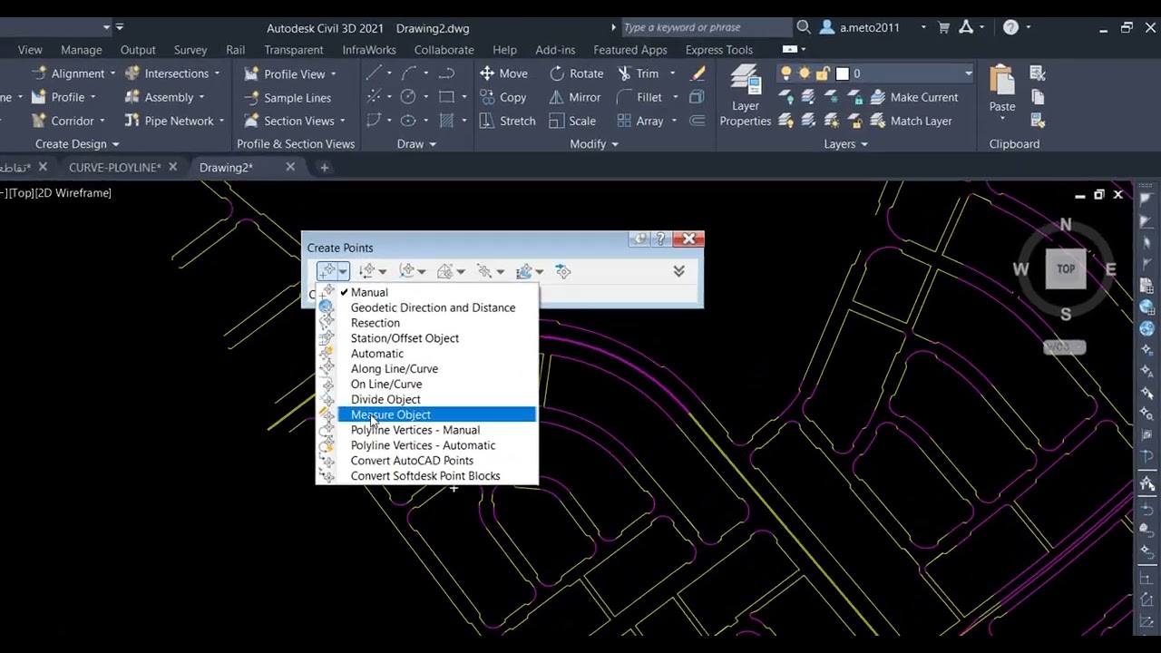This screenshot has height=653, width=1161.
Task: Select the Scale tool
Action: (573, 121)
